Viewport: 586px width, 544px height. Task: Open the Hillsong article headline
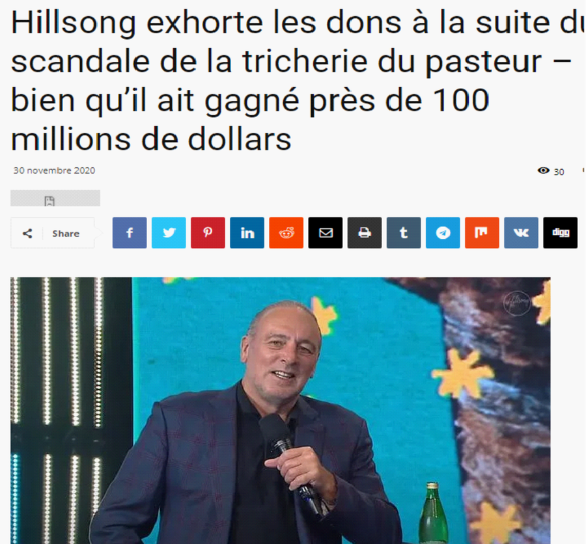[x=292, y=81]
